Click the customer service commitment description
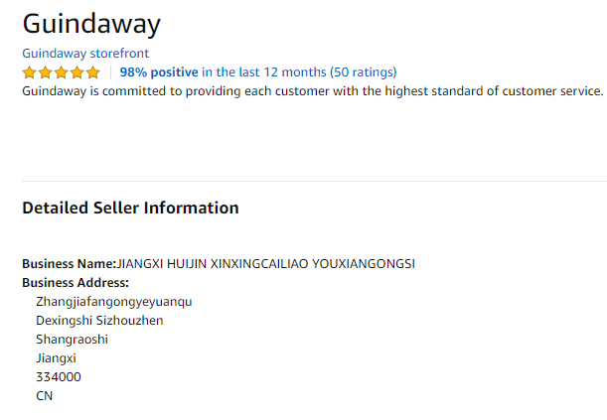This screenshot has width=607, height=420. click(312, 91)
